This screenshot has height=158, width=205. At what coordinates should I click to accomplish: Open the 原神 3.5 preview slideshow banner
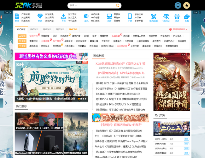[51, 81]
